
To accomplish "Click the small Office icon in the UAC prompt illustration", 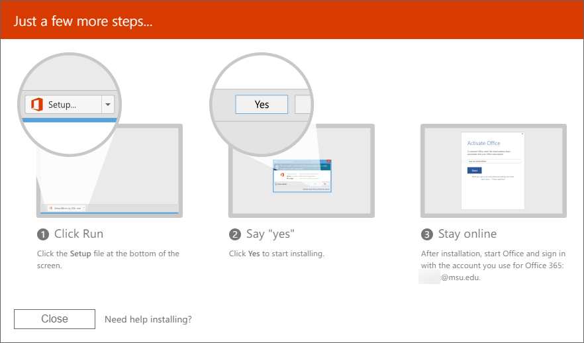I will [282, 174].
